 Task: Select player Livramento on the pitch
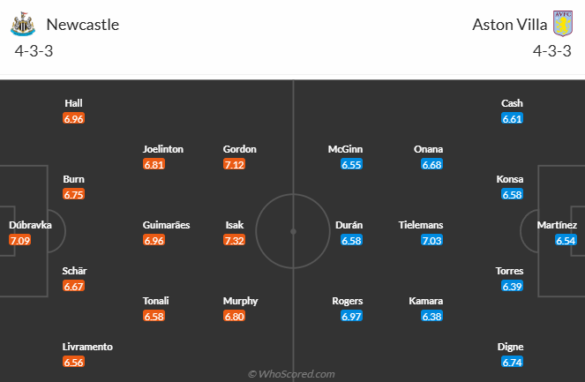pos(86,347)
